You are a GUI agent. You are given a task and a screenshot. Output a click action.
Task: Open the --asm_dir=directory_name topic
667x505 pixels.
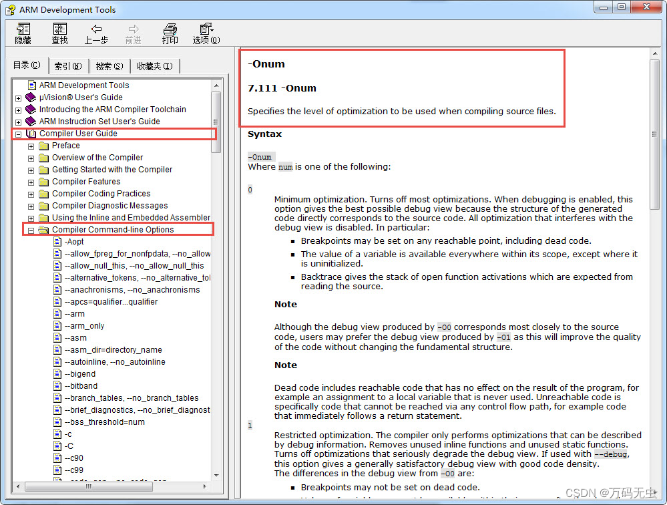point(113,350)
